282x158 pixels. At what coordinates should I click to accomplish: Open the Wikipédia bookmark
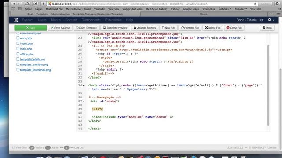(x=208, y=9)
